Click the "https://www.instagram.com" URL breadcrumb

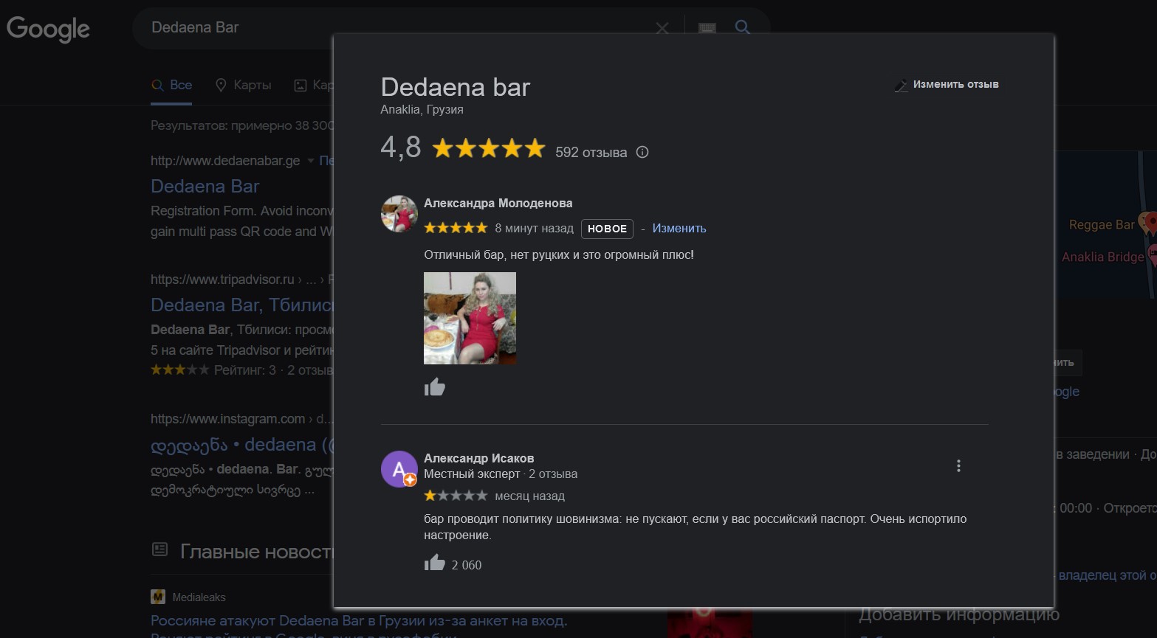(227, 419)
